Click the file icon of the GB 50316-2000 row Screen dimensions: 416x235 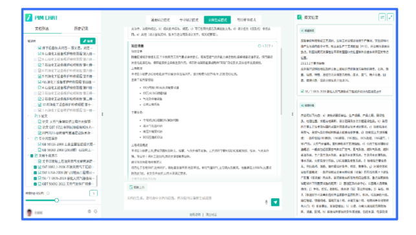(39, 144)
